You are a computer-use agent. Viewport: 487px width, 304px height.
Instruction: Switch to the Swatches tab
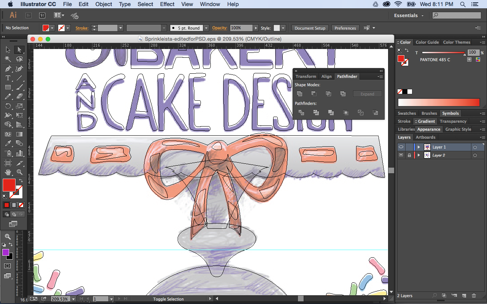(407, 113)
